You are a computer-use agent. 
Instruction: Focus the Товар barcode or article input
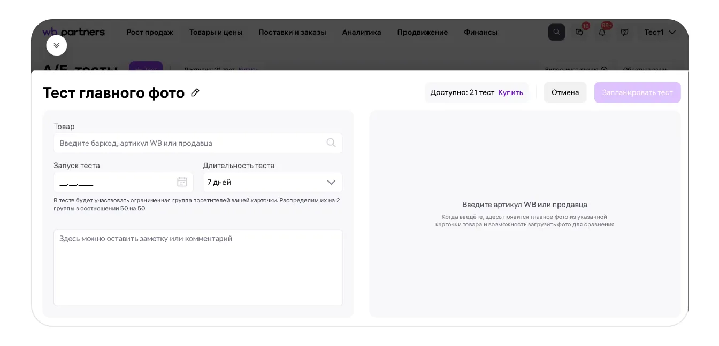190,143
